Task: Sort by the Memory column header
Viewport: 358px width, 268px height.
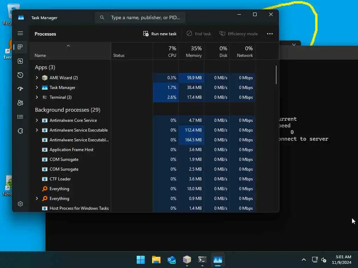Action: (191, 51)
